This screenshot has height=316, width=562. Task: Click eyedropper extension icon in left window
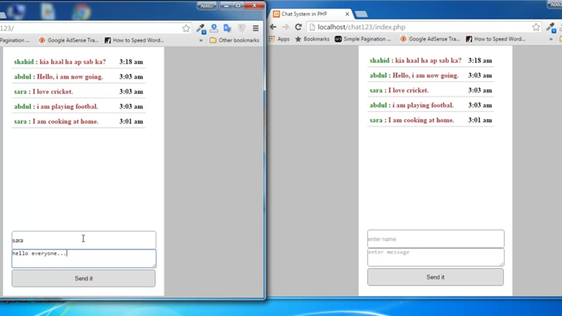click(x=201, y=29)
